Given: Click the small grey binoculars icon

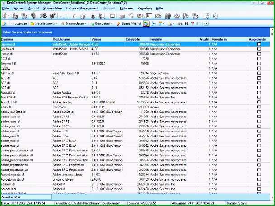Looking at the screenshot, I should 180,23.
